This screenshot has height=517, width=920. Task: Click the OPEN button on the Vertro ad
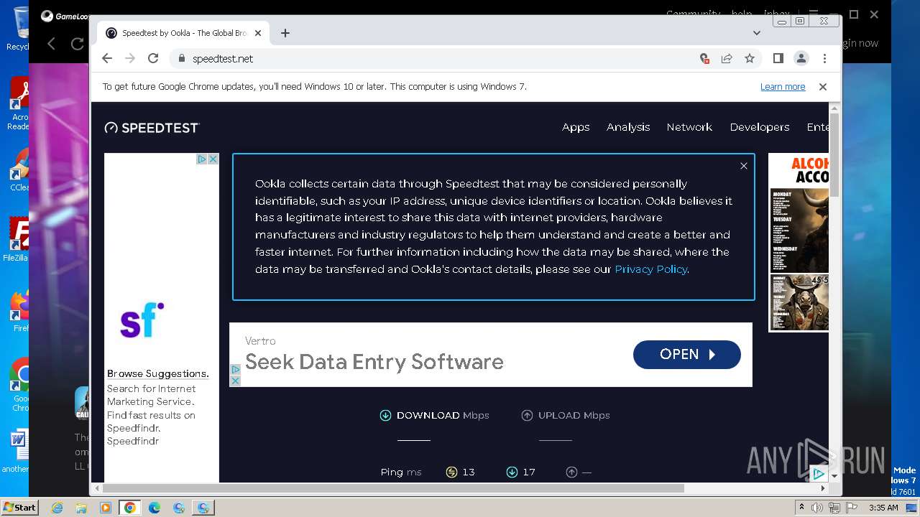[686, 354]
